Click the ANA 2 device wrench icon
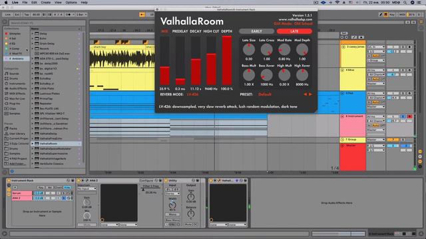426x239 pixels. coord(87,181)
